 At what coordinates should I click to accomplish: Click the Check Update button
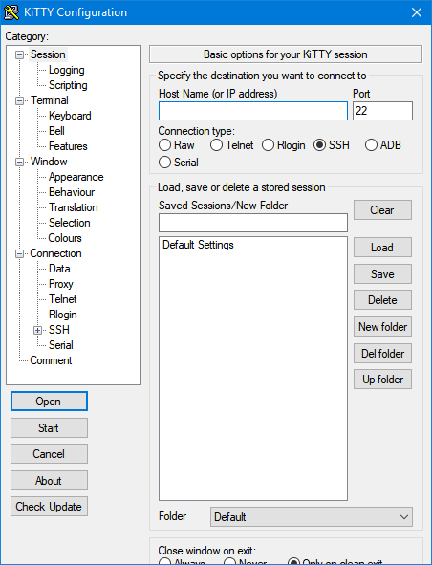[49, 507]
